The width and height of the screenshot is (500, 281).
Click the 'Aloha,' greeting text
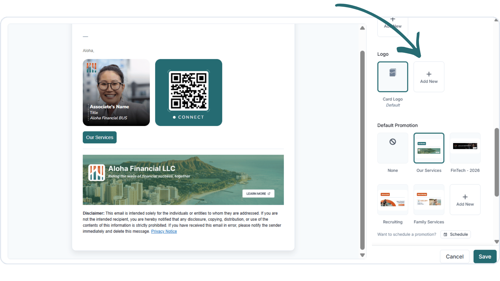tap(88, 51)
